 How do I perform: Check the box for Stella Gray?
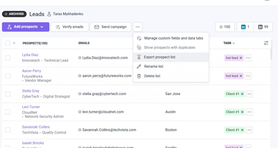click(8, 94)
